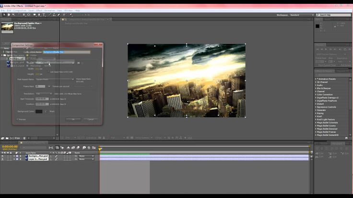
Task: Click the background color eyedropper icon
Action: click(46, 111)
